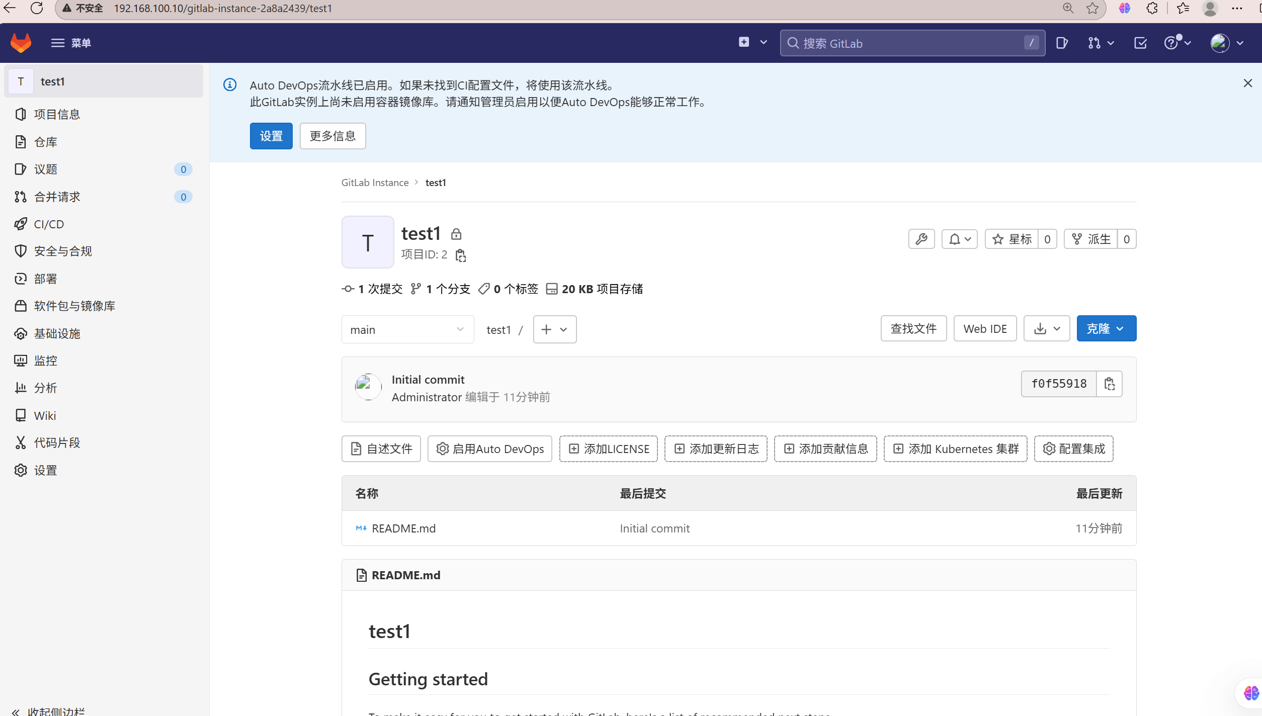Click the README.md markdown file icon
This screenshot has width=1262, height=716.
click(361, 528)
